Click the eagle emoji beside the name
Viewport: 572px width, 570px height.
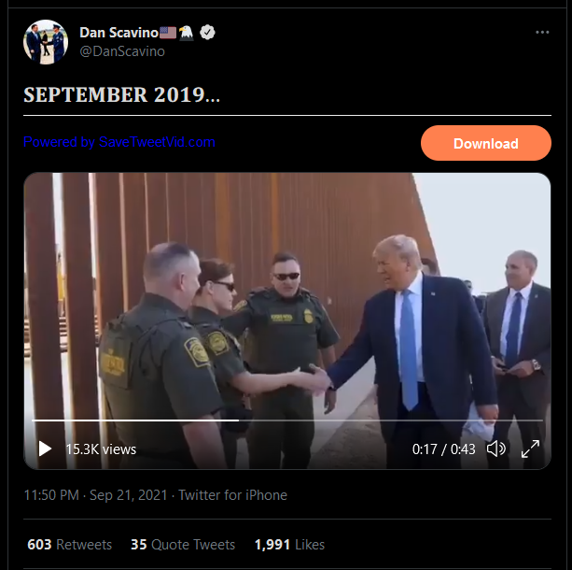pyautogui.click(x=186, y=33)
